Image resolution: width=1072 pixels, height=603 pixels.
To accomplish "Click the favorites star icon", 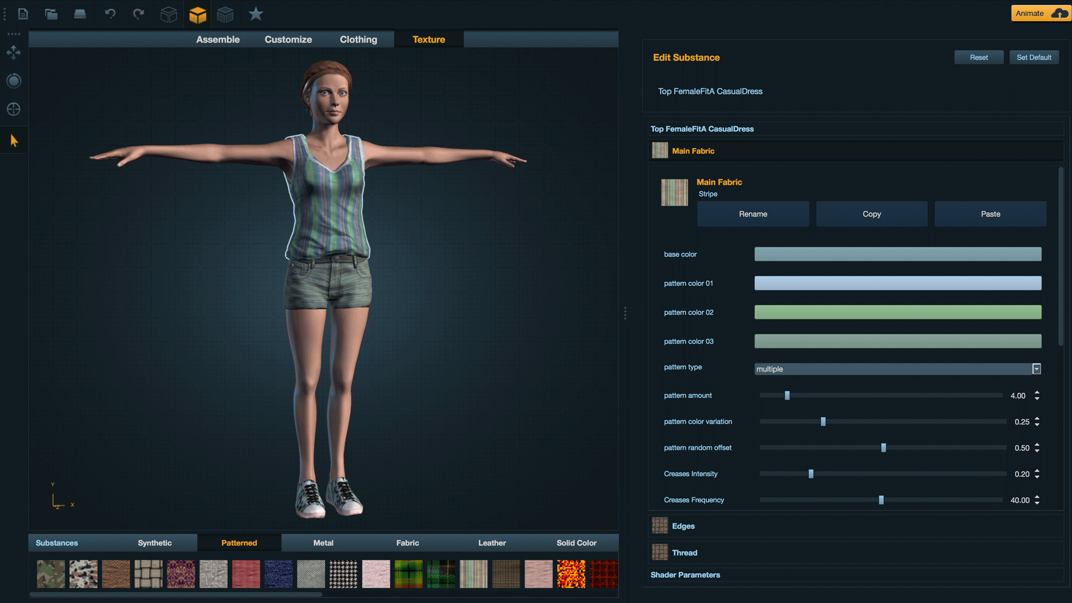I will (x=255, y=13).
